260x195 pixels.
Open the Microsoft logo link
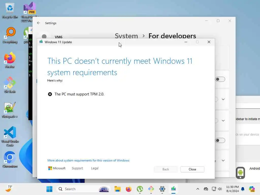click(57, 168)
